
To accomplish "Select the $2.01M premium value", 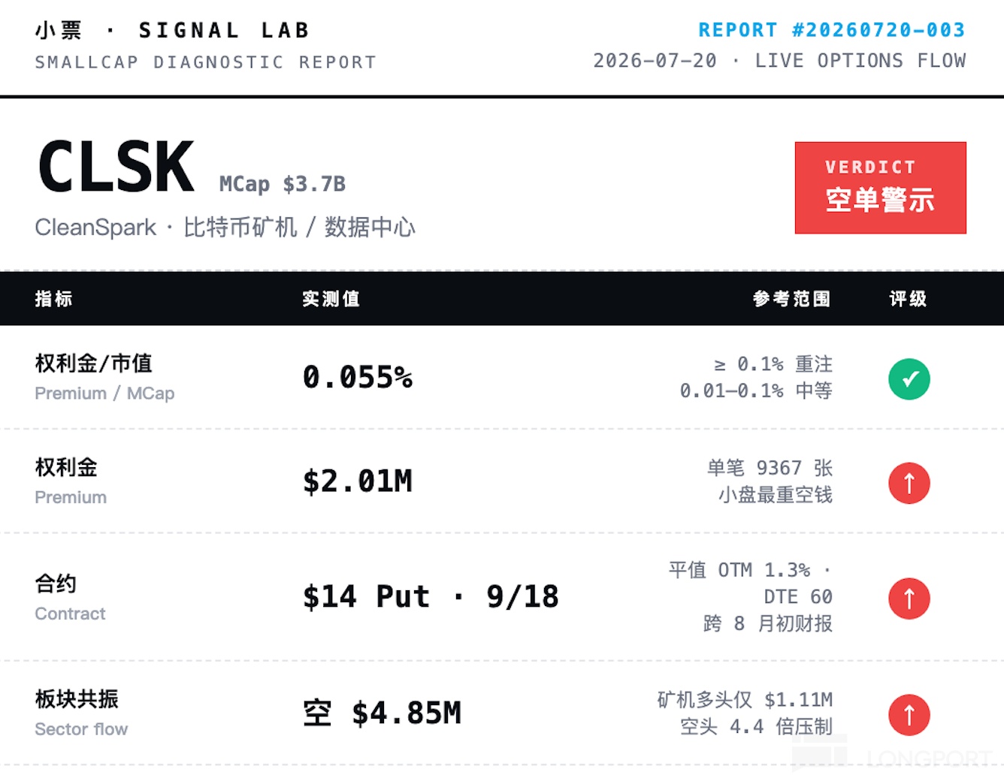I will point(358,481).
